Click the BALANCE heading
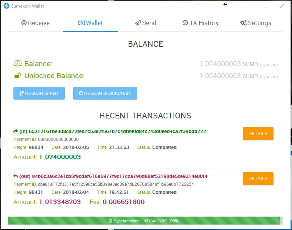The width and height of the screenshot is (292, 230). 146,44
